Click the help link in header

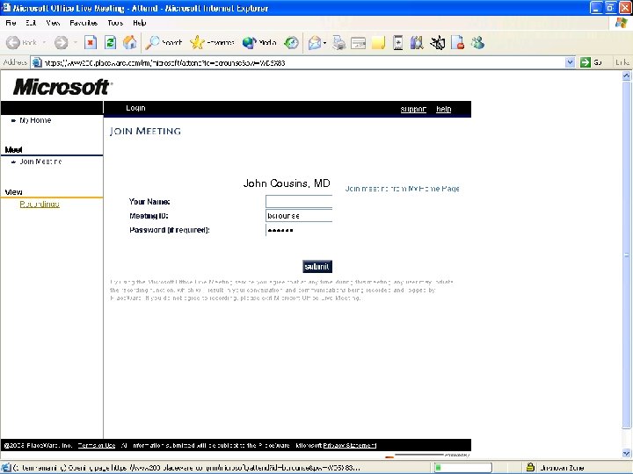(443, 109)
